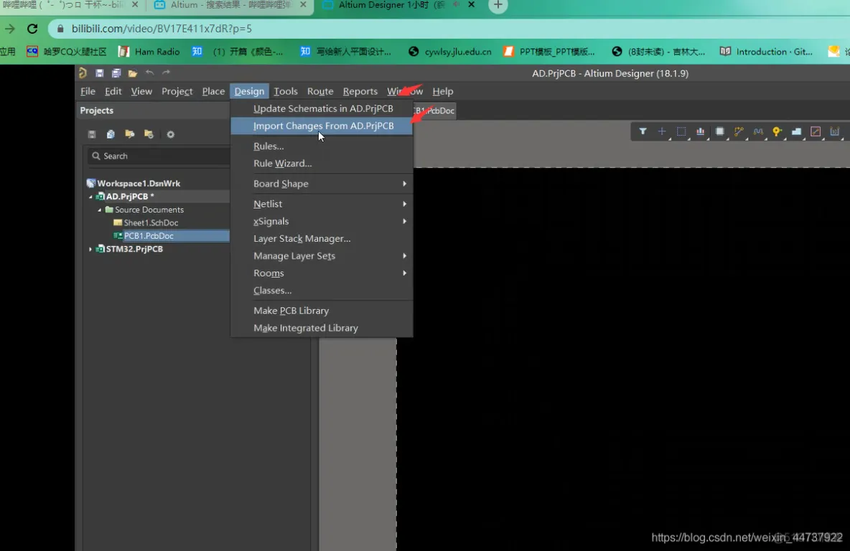
Task: Click the place dimension icon
Action: click(x=835, y=131)
